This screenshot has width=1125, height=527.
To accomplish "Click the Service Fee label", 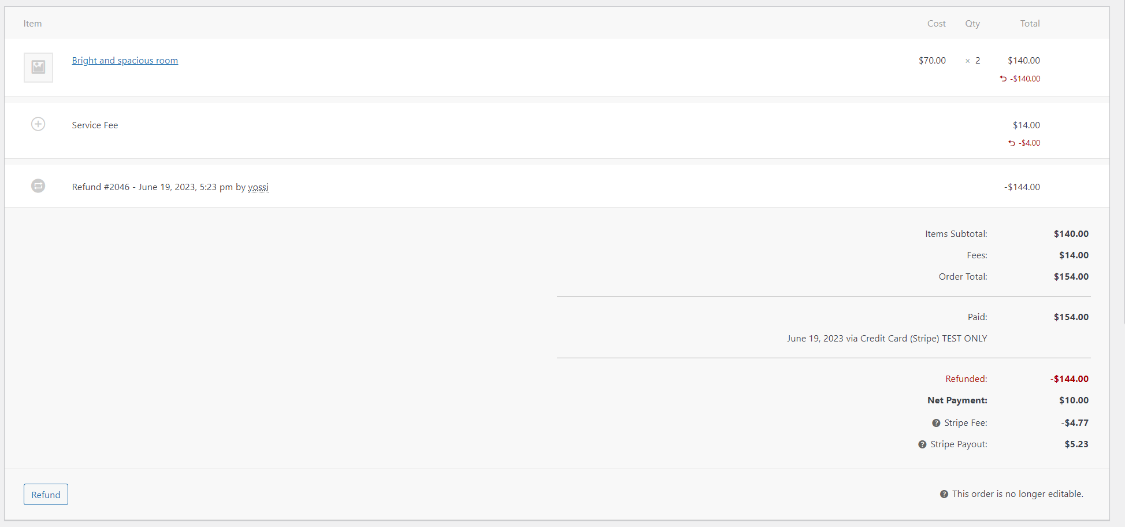I will (95, 125).
